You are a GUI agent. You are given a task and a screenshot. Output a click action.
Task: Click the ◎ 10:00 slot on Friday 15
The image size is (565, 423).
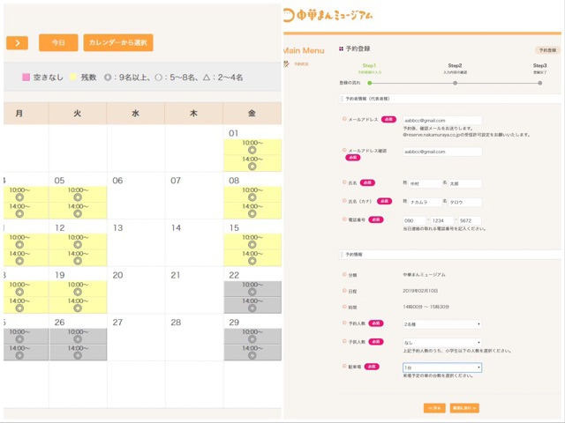[x=252, y=241]
